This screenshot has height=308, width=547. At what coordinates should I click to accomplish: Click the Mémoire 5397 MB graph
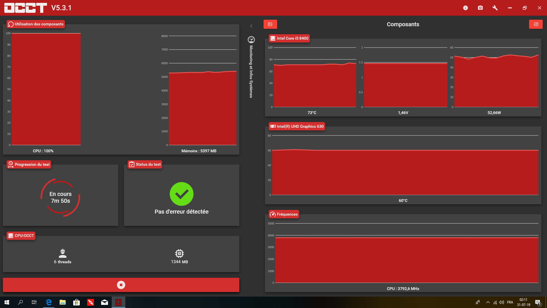(x=203, y=90)
